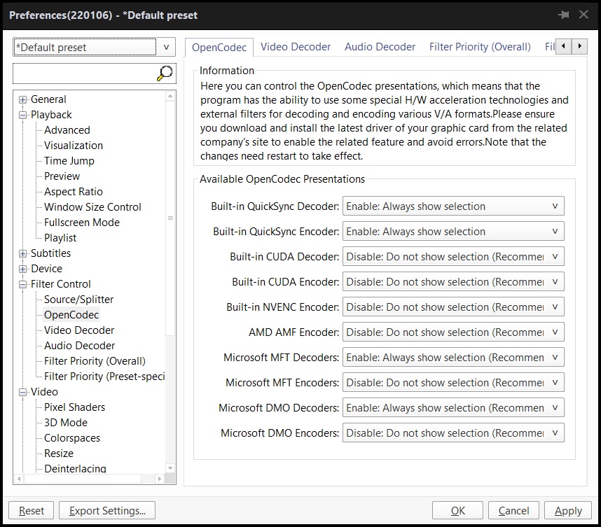
Task: Collapse the Filter Control tree node
Action: point(23,284)
